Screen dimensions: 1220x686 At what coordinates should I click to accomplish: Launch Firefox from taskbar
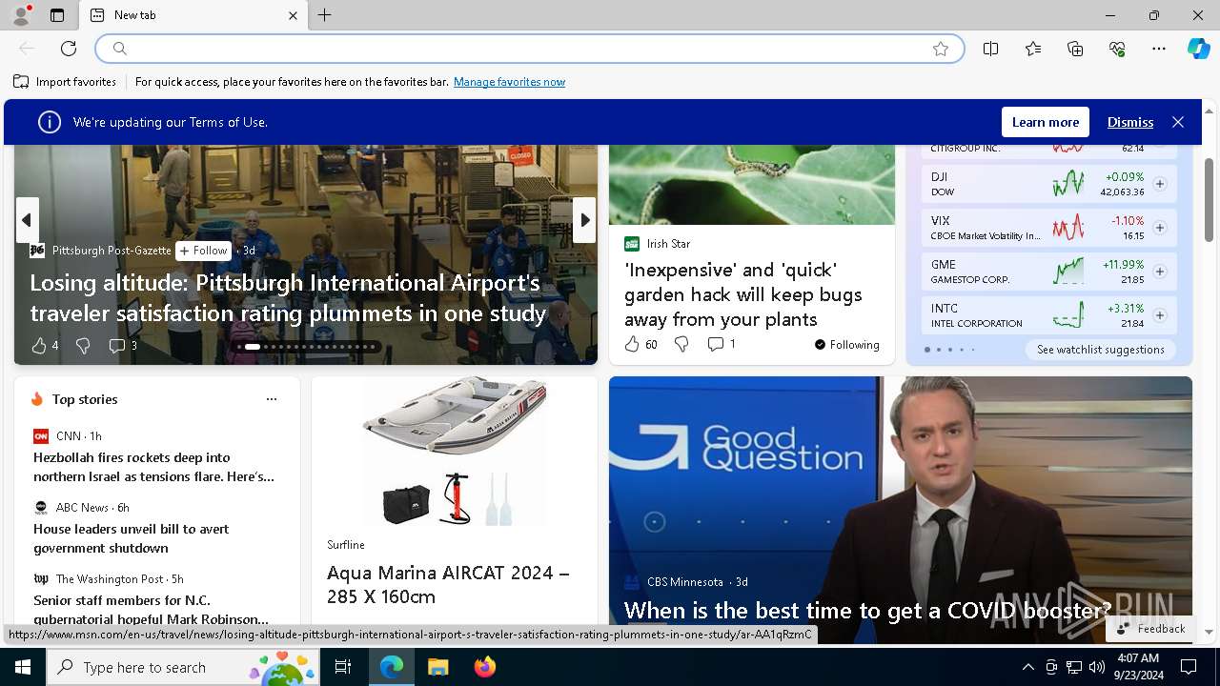484,667
